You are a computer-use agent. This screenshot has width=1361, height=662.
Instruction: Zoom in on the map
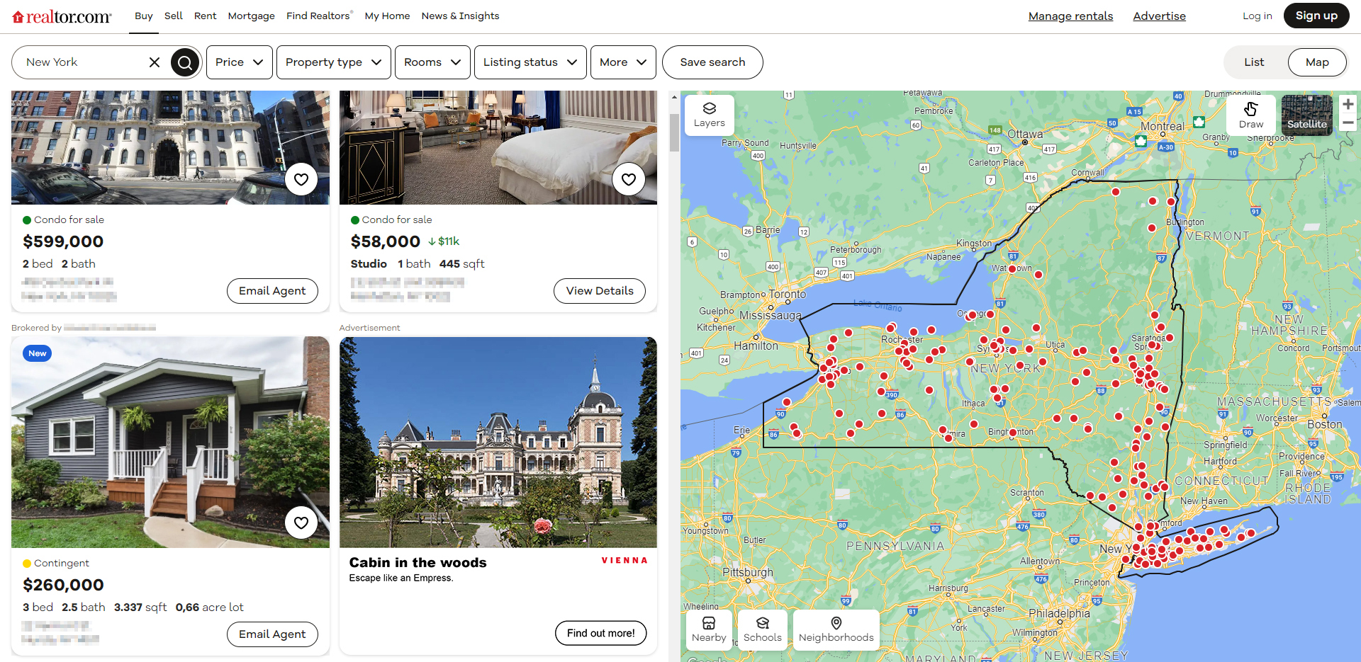click(x=1348, y=104)
